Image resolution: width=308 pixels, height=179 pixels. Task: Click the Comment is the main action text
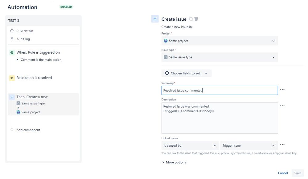click(x=41, y=60)
